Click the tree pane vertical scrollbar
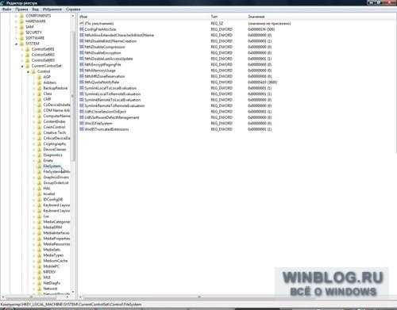The width and height of the screenshot is (397, 310). tap(73, 154)
